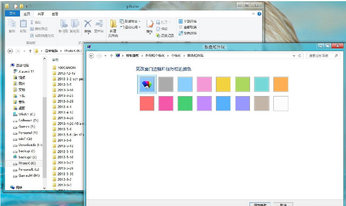Click the Up arrow in the Color and Appearance window
The height and width of the screenshot is (206, 346).
tap(111, 56)
